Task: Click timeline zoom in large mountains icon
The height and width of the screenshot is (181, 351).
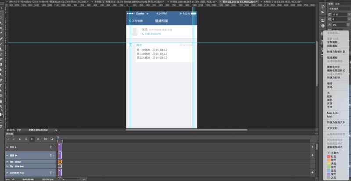Action: (84, 179)
